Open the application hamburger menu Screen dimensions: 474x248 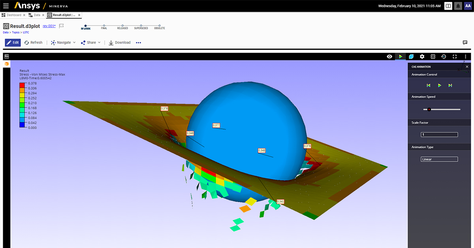(x=6, y=6)
